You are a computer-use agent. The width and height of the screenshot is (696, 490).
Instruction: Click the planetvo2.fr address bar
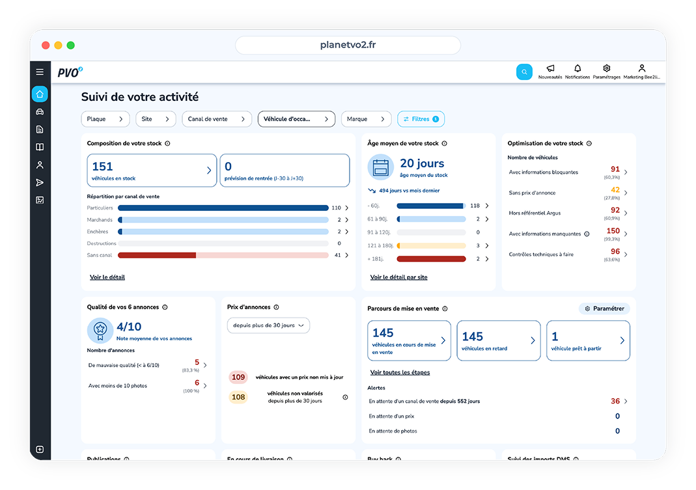pos(348,45)
